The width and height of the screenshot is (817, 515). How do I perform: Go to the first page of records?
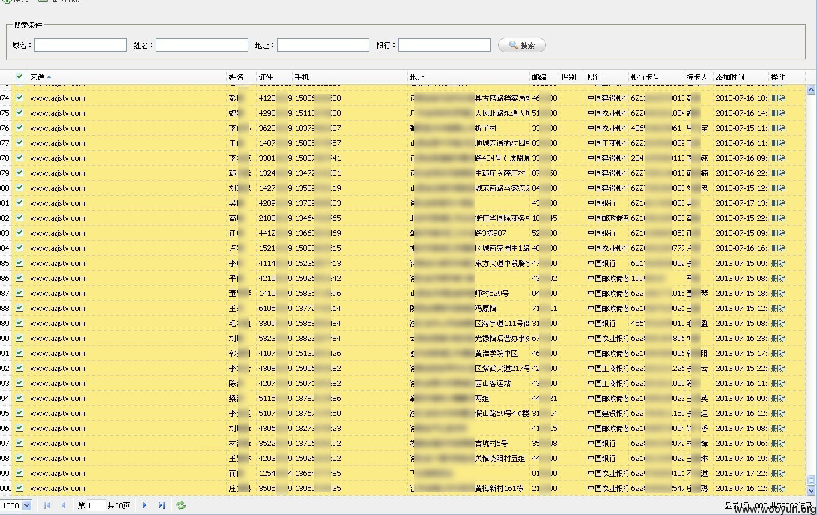pyautogui.click(x=47, y=505)
